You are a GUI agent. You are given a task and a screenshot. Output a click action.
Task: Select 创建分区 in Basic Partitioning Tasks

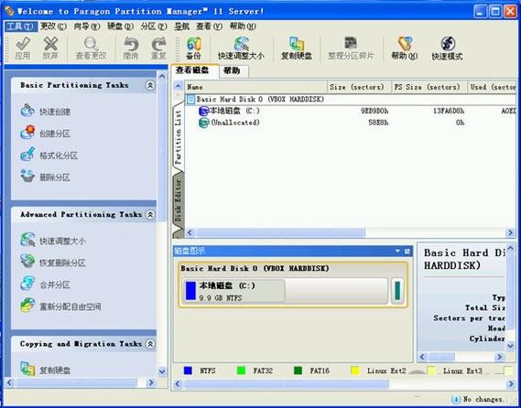[x=46, y=134]
